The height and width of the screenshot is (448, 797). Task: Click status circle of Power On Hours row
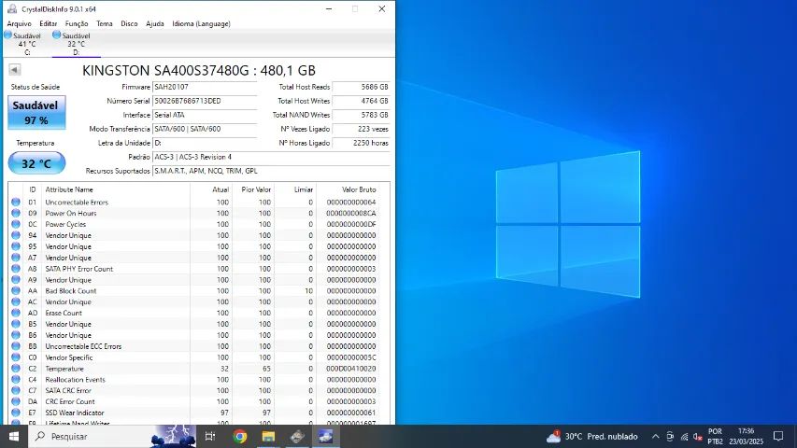[16, 214]
